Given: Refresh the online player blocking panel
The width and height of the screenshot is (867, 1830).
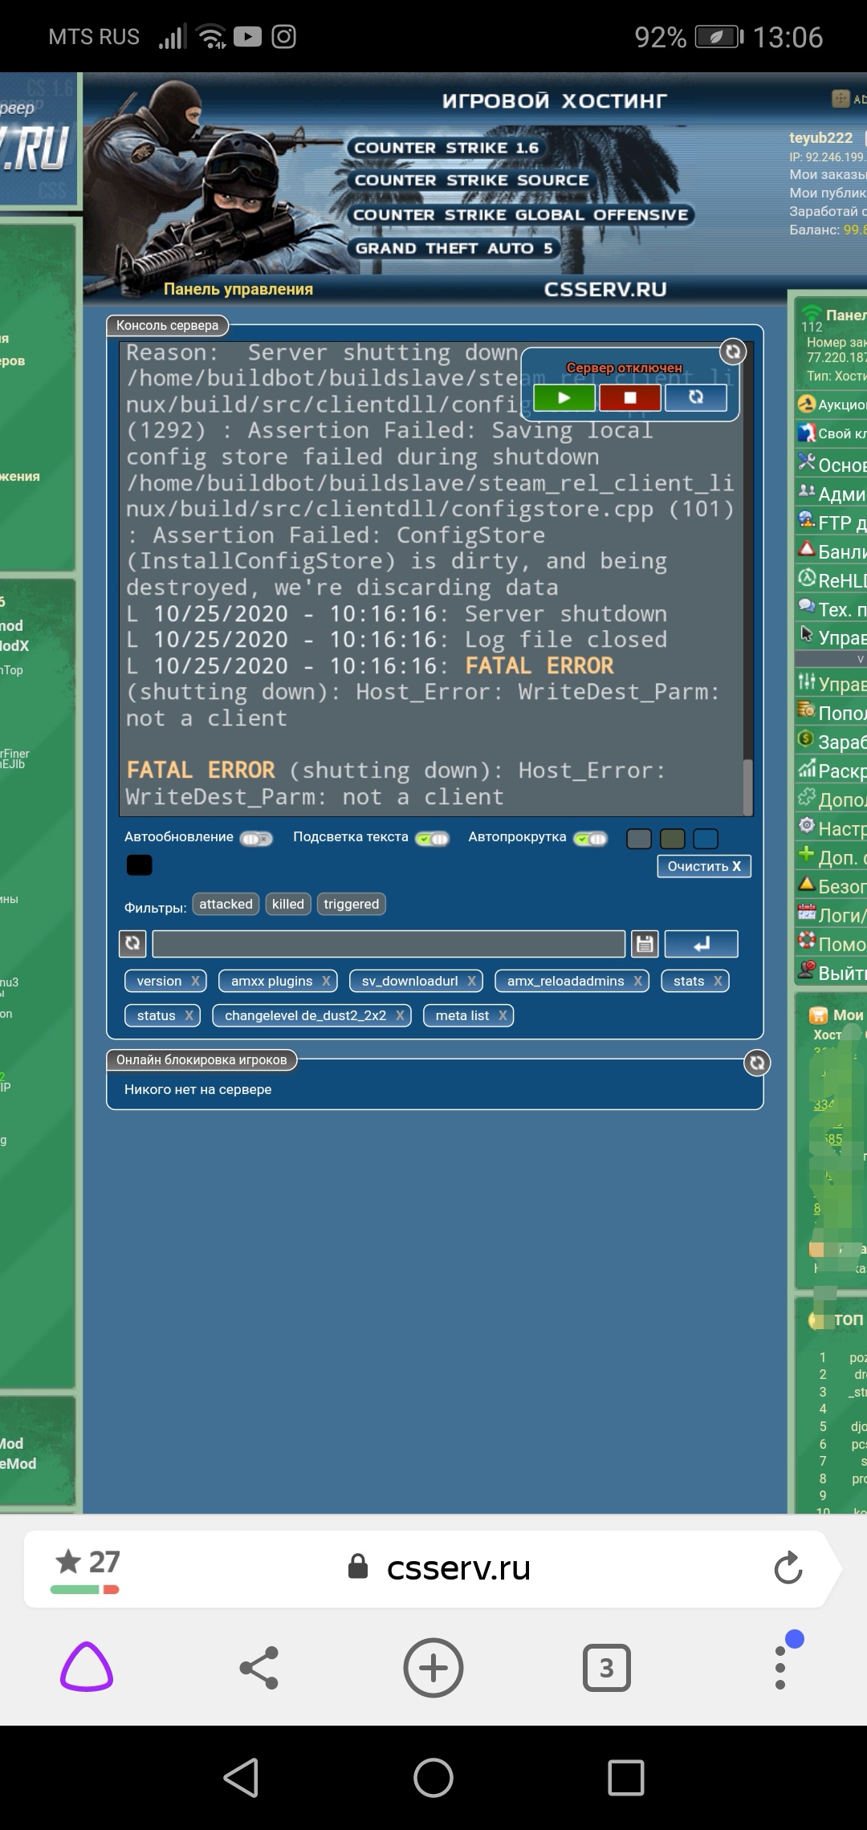Looking at the screenshot, I should click(757, 1063).
